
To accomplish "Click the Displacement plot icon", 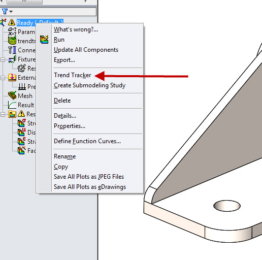I will point(22,132).
